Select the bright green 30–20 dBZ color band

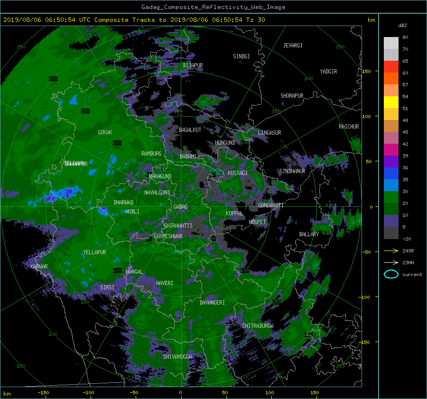coord(391,197)
